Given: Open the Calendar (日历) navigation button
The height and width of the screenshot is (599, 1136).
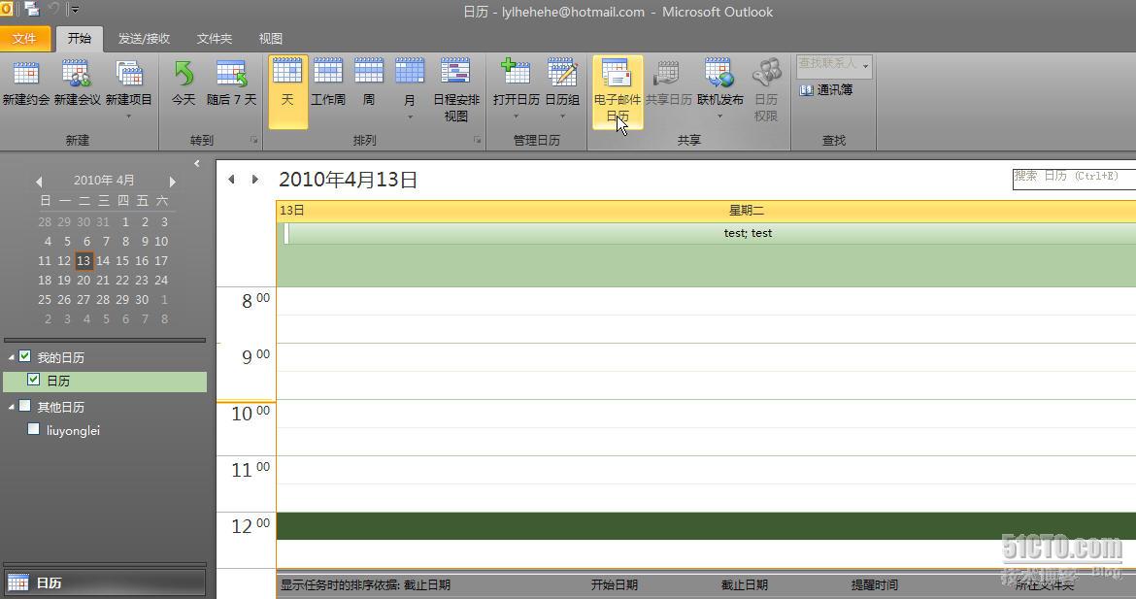Looking at the screenshot, I should (x=105, y=582).
